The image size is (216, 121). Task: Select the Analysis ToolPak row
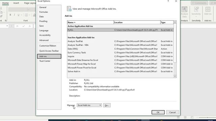[120, 41]
